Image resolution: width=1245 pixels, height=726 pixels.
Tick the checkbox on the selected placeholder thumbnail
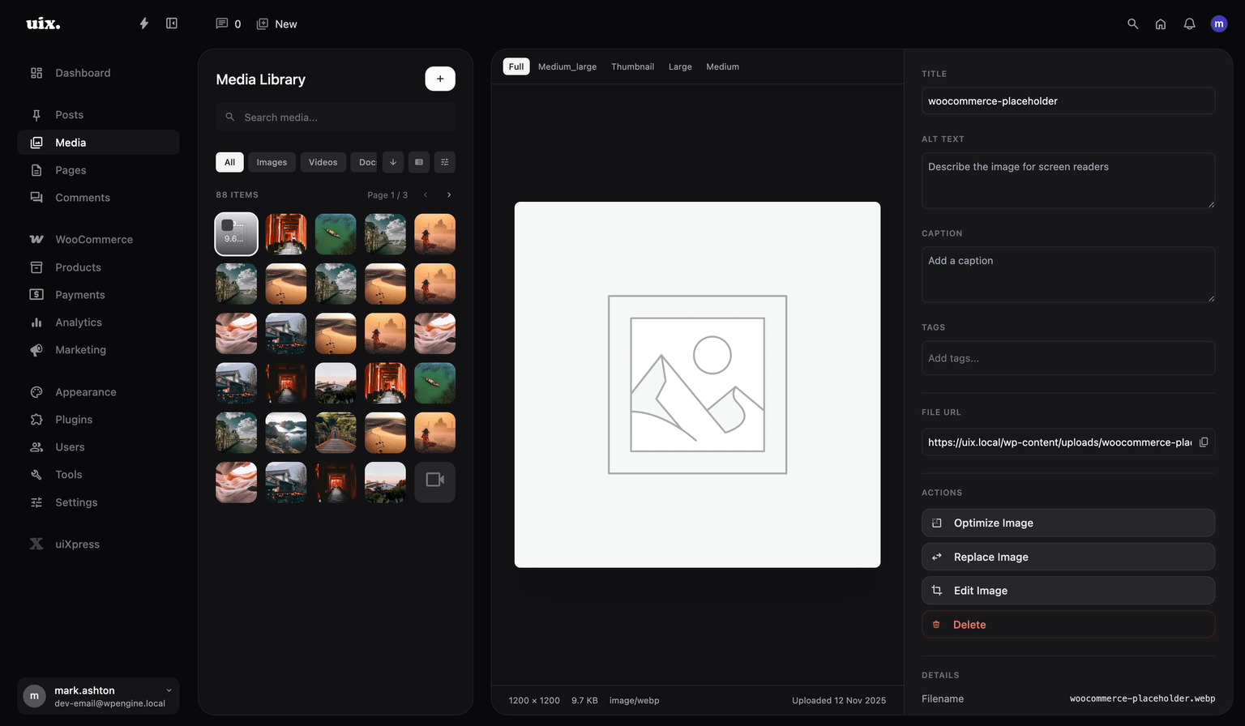click(x=228, y=225)
